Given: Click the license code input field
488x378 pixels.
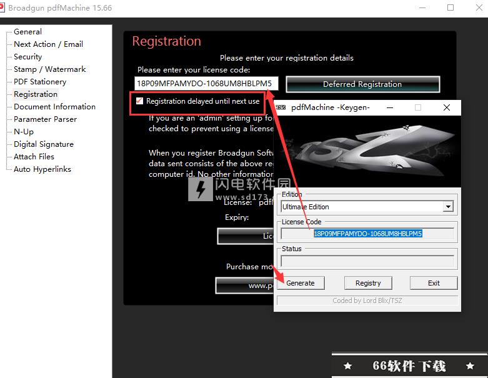Looking at the screenshot, I should pos(206,83).
